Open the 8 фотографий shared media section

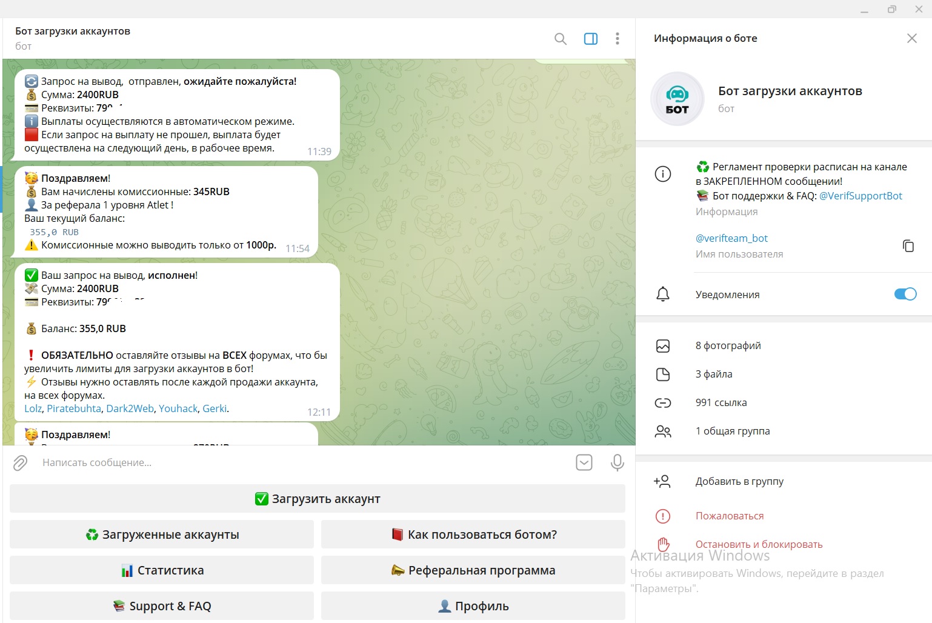point(728,345)
